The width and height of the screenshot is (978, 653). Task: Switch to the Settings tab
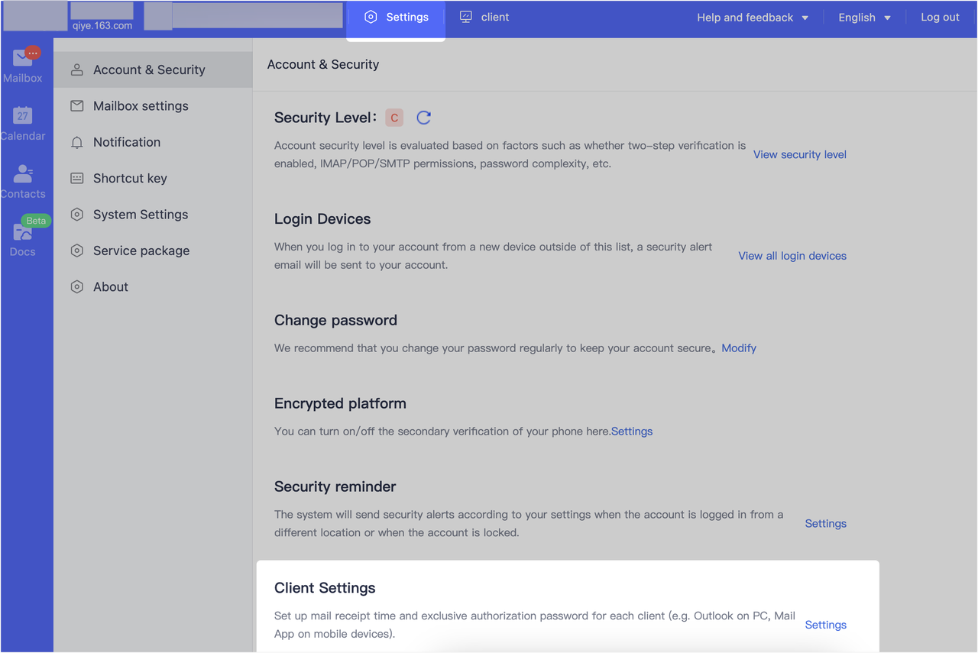coord(396,16)
